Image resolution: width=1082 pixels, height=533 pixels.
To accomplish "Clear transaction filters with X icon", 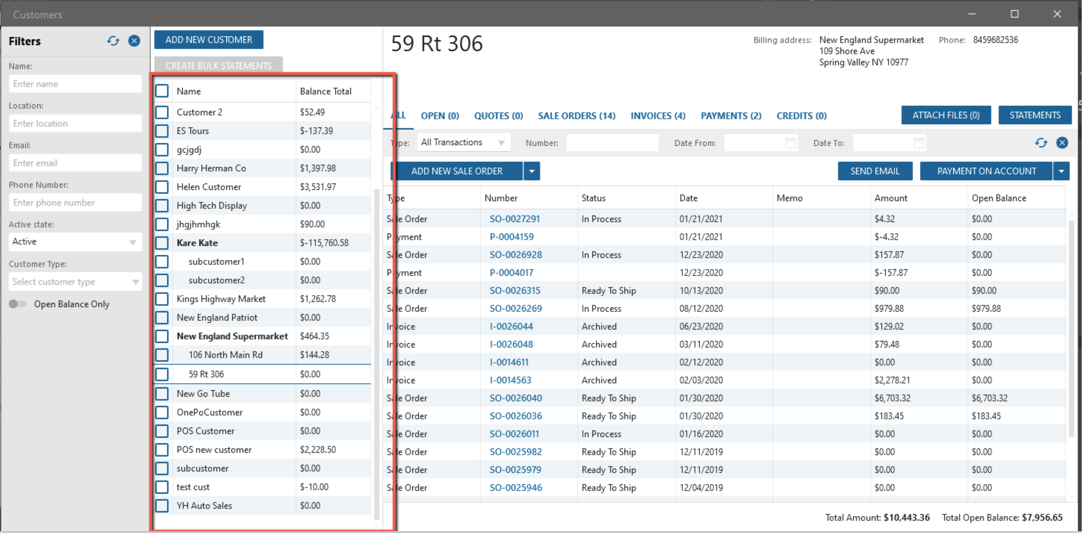I will click(x=1062, y=143).
